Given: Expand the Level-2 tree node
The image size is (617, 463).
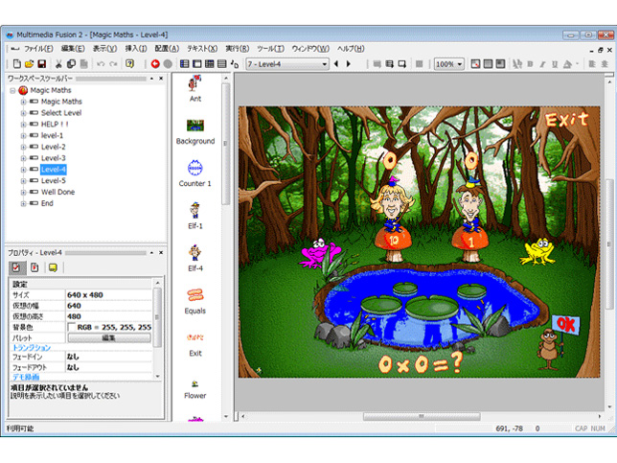Looking at the screenshot, I should pyautogui.click(x=23, y=147).
